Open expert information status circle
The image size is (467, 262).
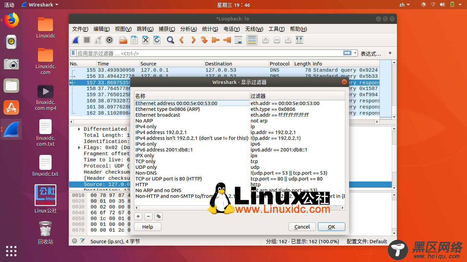point(75,241)
